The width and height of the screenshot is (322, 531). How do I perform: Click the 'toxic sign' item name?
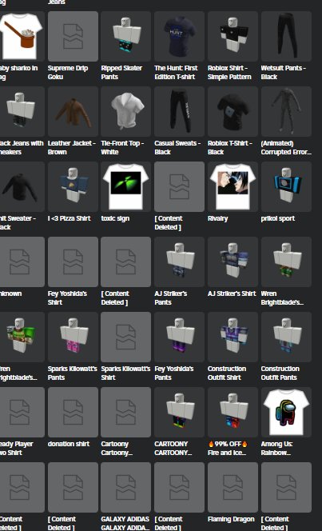pos(115,218)
